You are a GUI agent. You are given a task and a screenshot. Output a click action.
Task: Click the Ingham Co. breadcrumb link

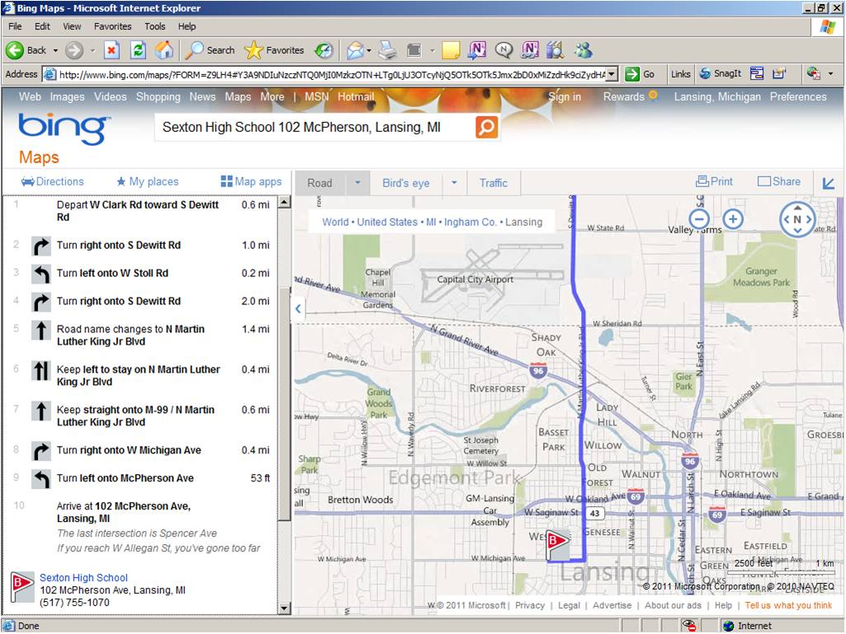pos(470,222)
